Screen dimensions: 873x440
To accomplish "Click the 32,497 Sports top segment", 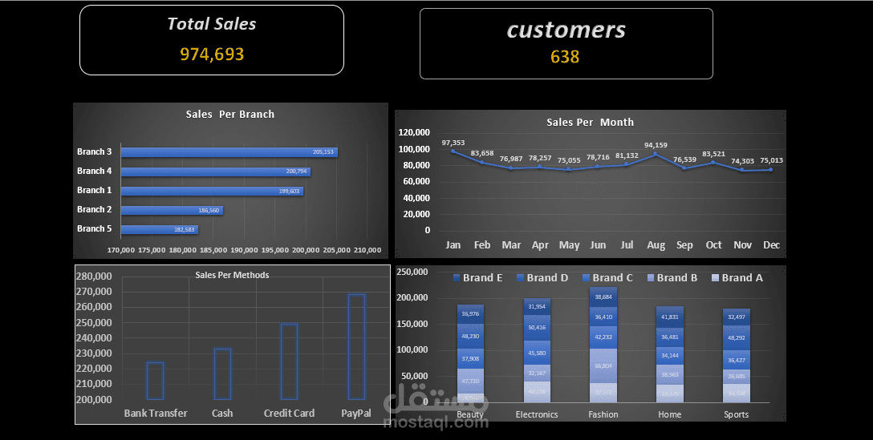I will point(736,317).
